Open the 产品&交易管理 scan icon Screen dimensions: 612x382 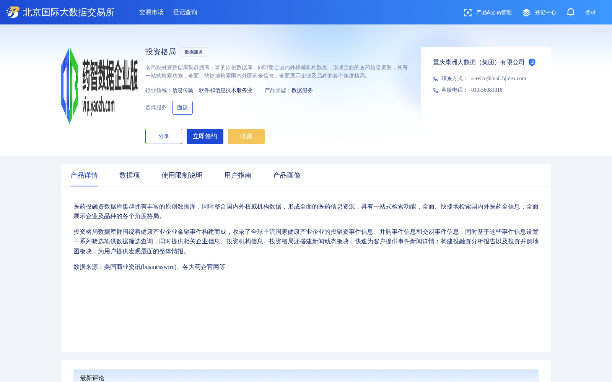[467, 13]
